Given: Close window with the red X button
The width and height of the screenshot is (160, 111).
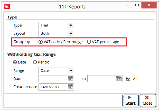Looking at the screenshot, I should tap(149, 5).
